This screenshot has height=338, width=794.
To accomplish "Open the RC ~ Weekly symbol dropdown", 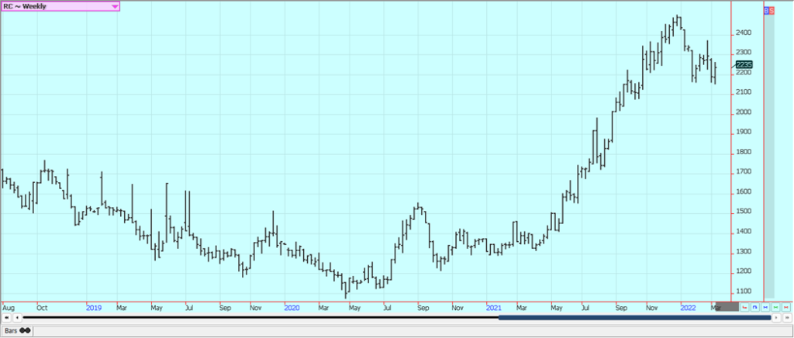I will pyautogui.click(x=60, y=6).
